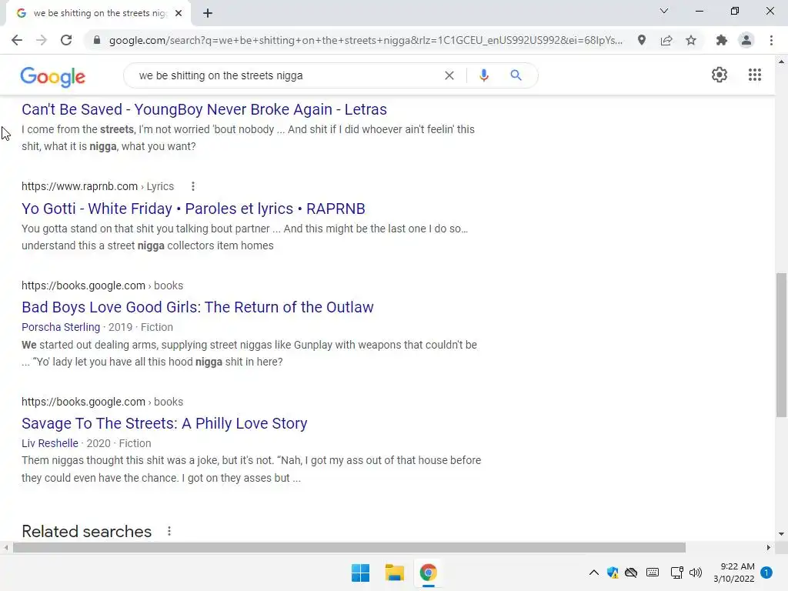Open network status tray icon
788x591 pixels.
point(677,573)
